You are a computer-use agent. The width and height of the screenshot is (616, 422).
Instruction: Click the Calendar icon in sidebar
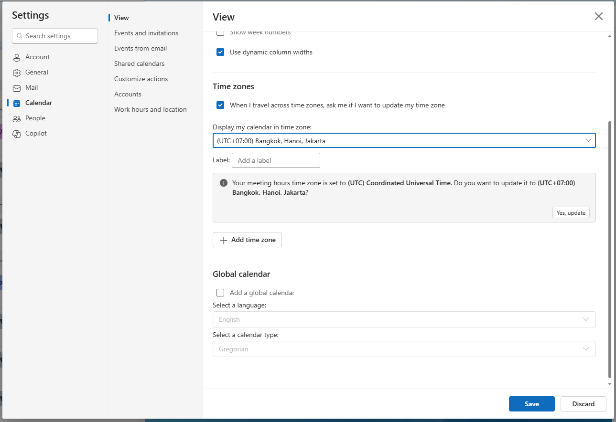pyautogui.click(x=17, y=103)
